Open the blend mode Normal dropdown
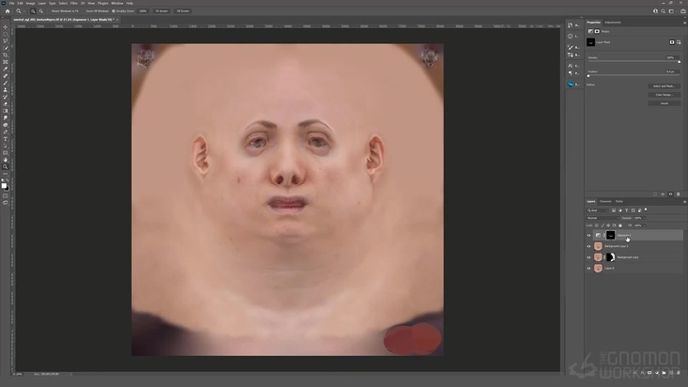 [x=602, y=218]
